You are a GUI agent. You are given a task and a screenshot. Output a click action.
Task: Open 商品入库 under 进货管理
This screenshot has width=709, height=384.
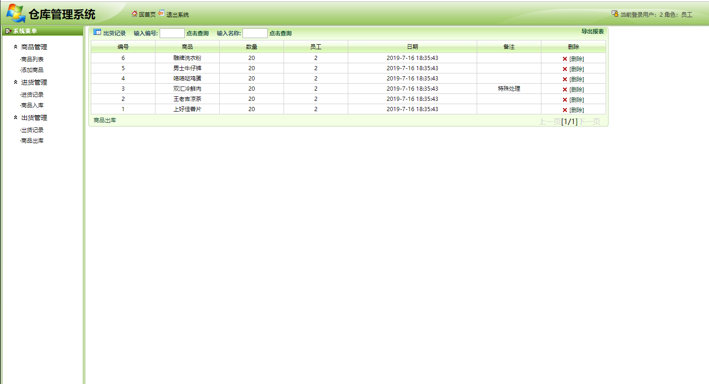coord(32,105)
